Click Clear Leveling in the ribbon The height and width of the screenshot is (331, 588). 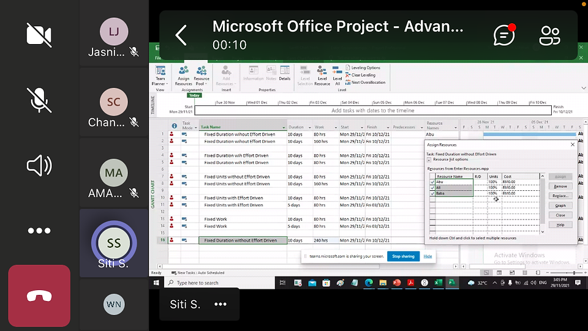(360, 75)
